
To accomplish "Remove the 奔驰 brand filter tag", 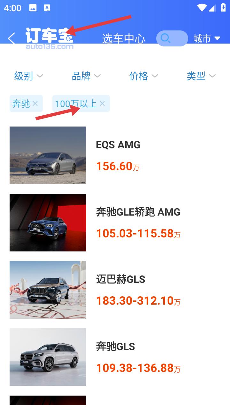I will (x=35, y=103).
